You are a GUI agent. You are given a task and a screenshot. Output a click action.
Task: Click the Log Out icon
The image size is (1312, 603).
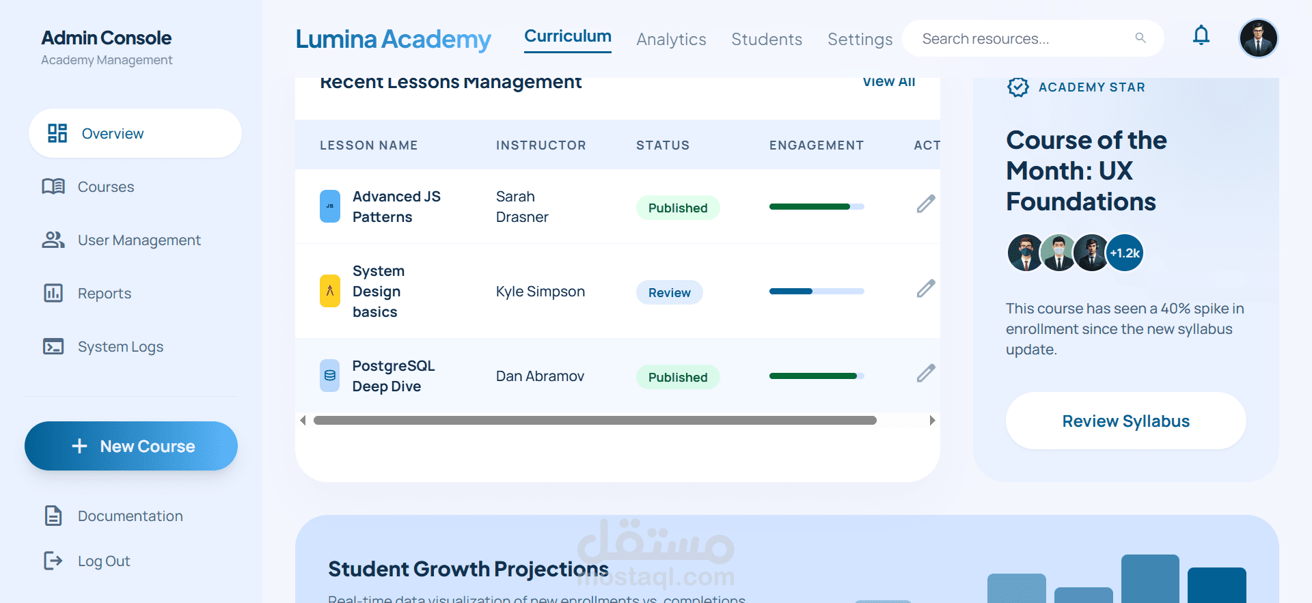53,561
